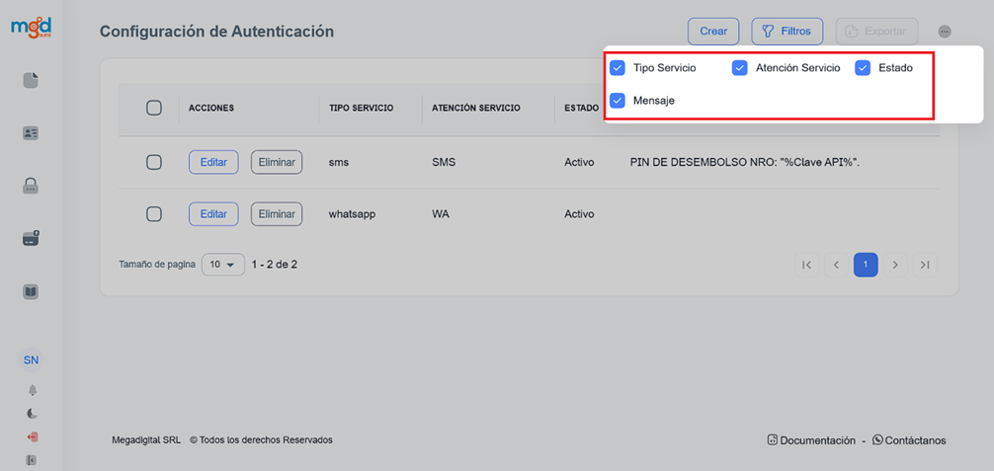
Task: Toggle the Mensaje column checkbox
Action: pos(618,101)
